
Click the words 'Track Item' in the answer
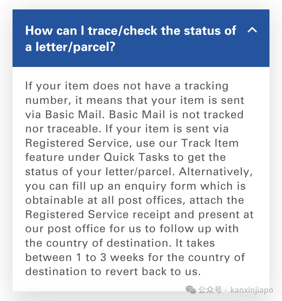coord(210,143)
